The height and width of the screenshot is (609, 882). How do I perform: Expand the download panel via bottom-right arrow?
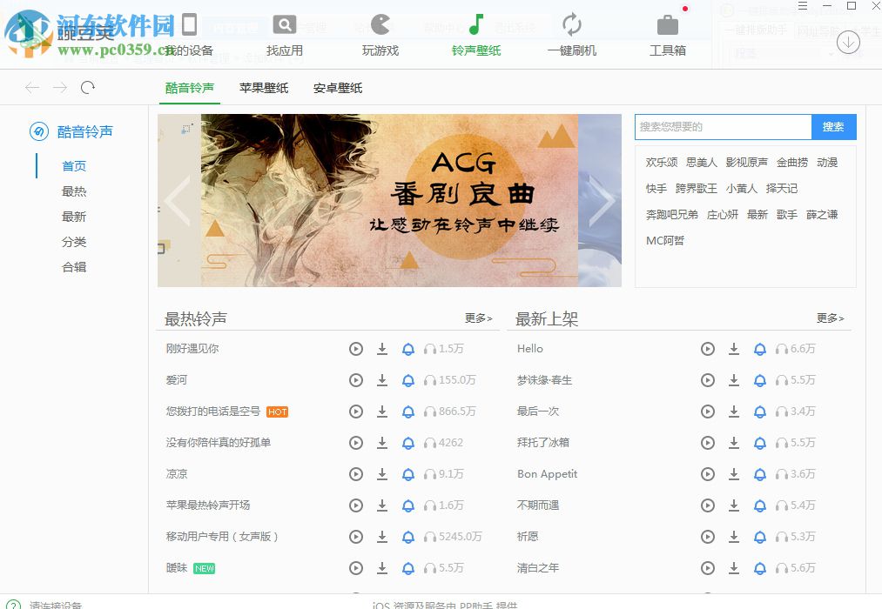click(x=848, y=42)
